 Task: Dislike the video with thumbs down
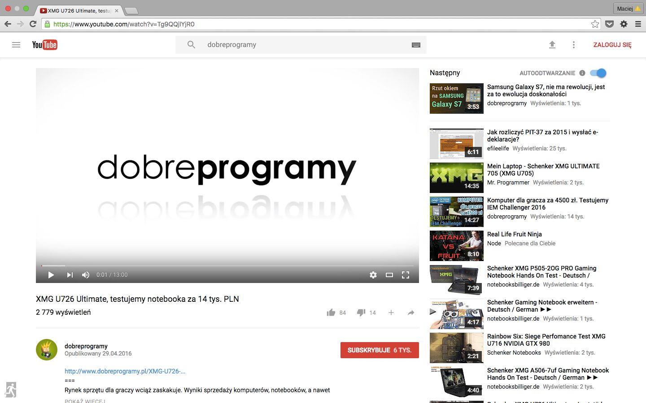[x=361, y=313]
